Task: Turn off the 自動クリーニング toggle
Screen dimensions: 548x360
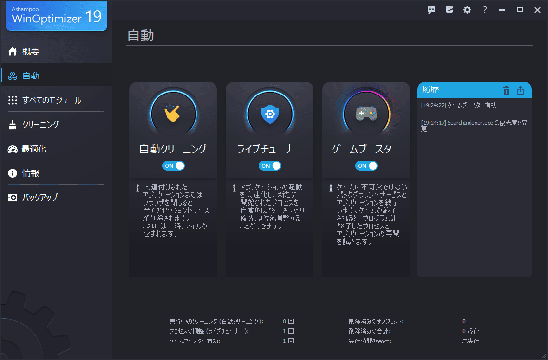Action: click(x=174, y=166)
